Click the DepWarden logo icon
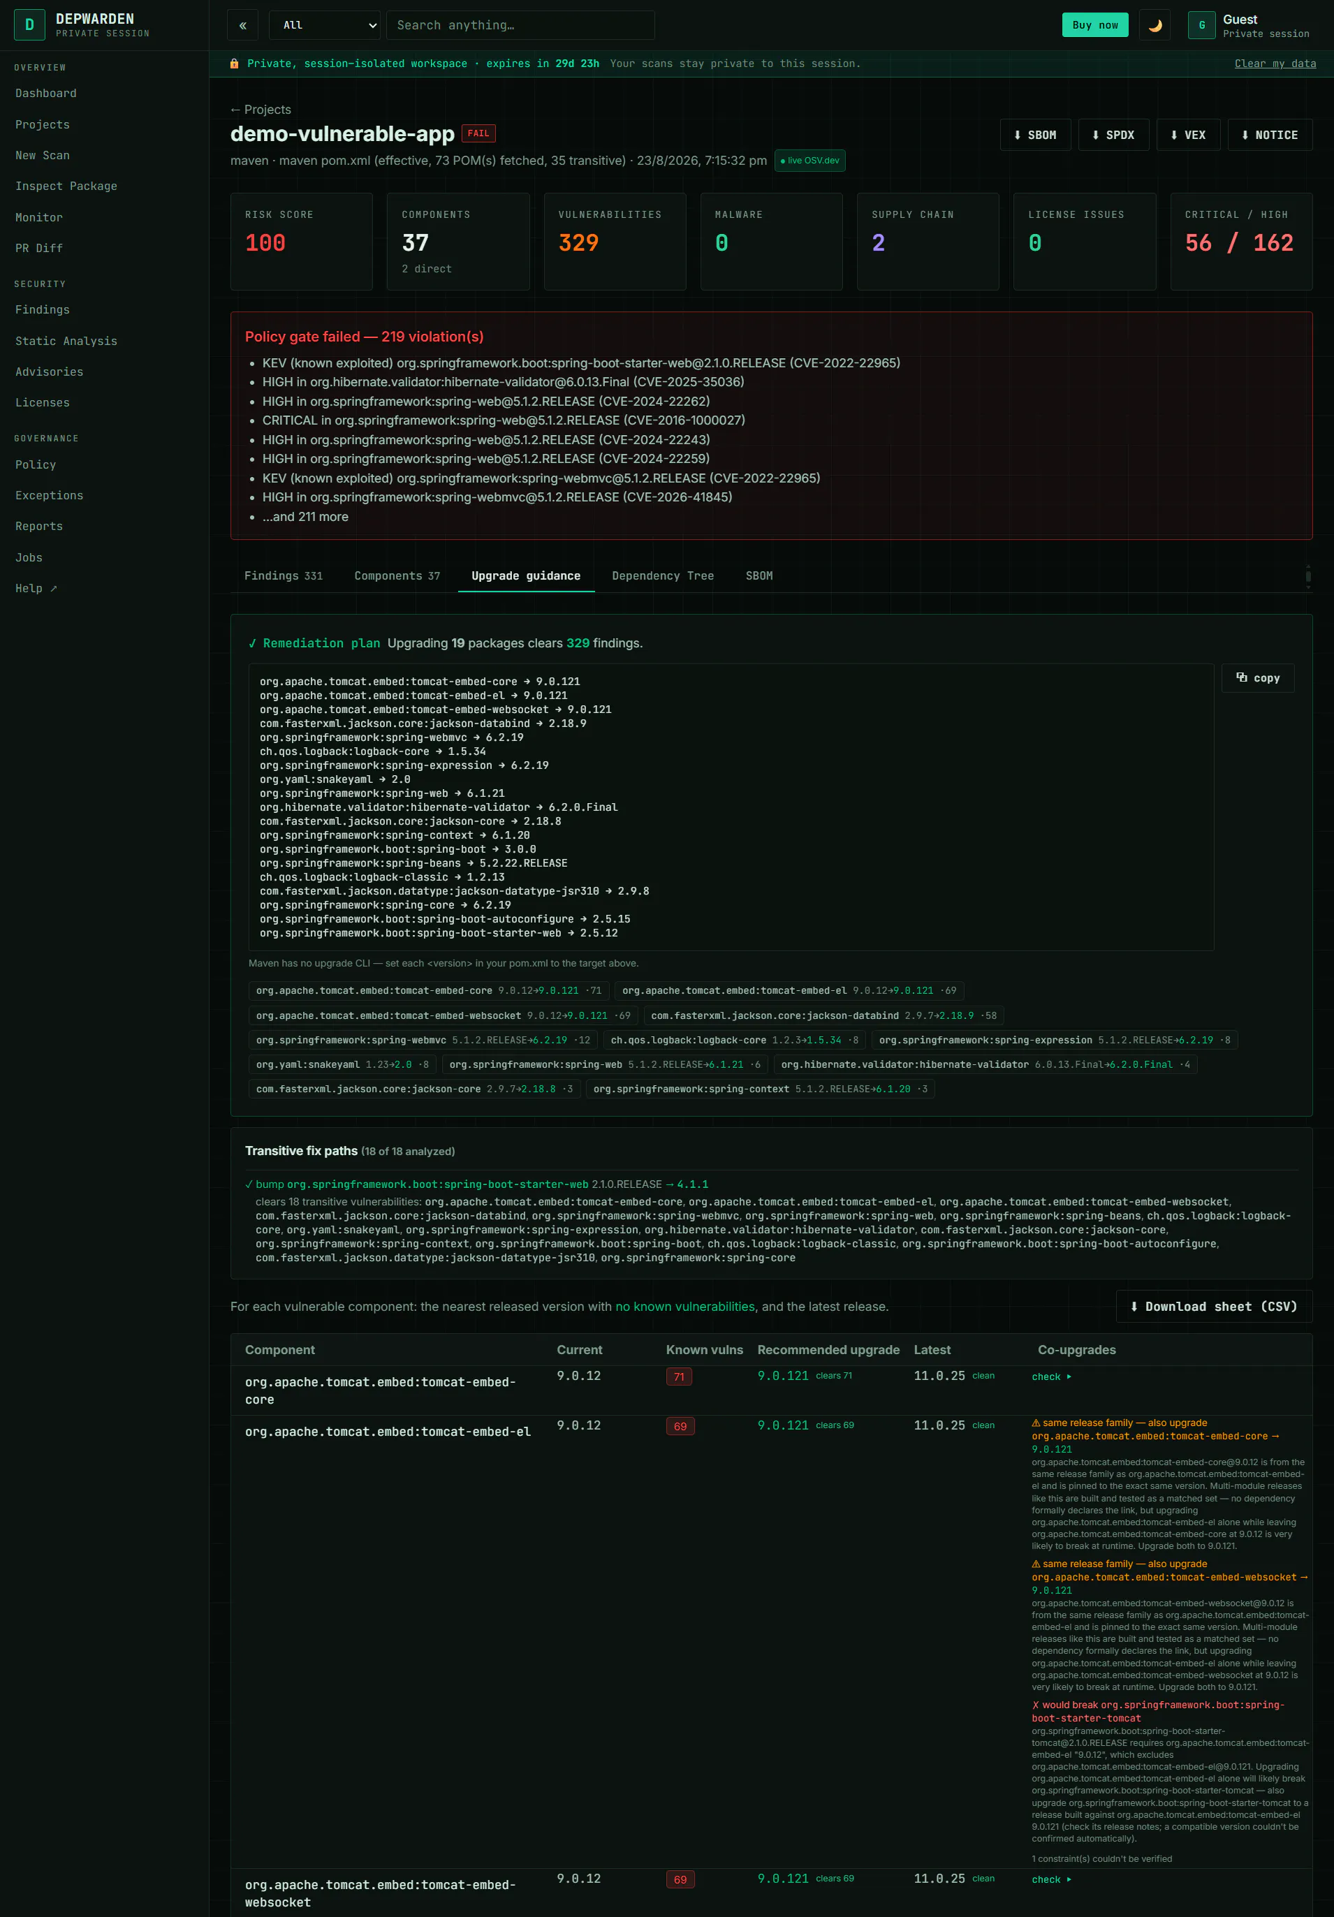 point(29,25)
